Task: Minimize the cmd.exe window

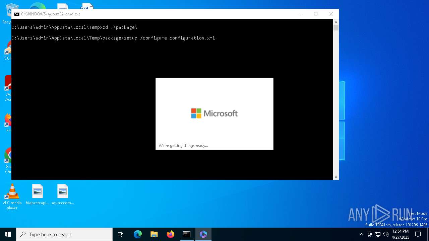Action: [x=301, y=14]
